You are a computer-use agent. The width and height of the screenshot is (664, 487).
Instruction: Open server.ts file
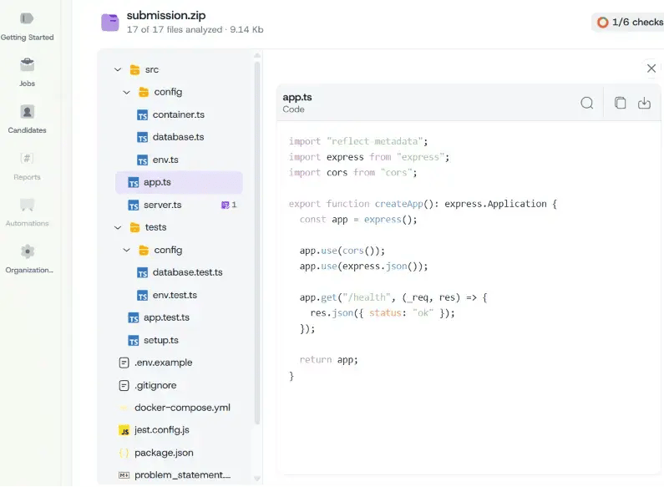point(163,205)
